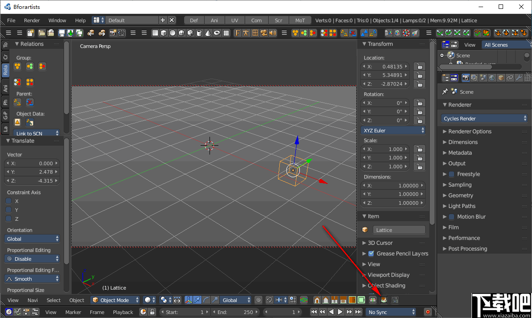Screen dimensions: 532x318
Task: Add a text object using the F icon
Action: coord(237,33)
